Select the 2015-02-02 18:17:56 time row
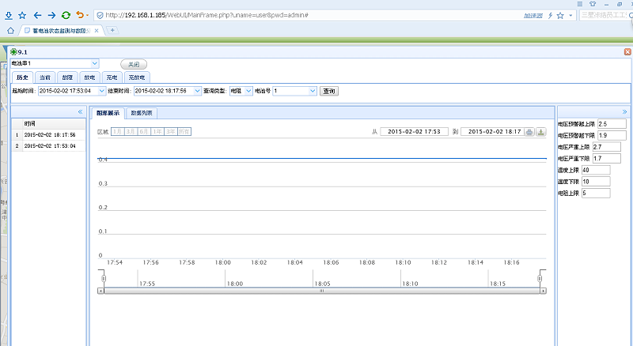633x346 pixels. tap(49, 135)
